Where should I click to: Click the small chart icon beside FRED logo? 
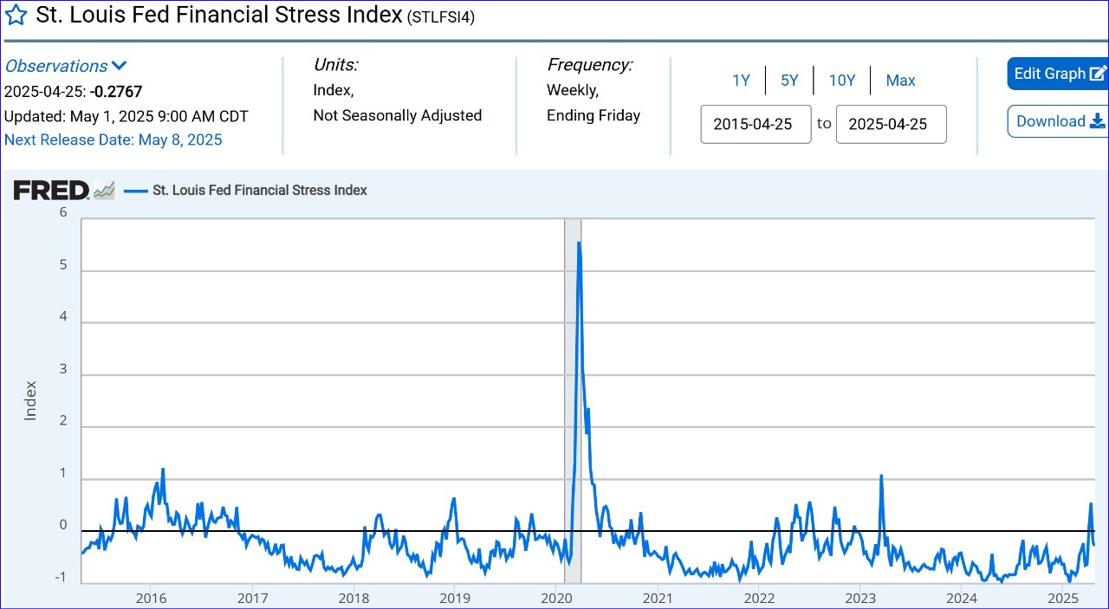(x=104, y=191)
